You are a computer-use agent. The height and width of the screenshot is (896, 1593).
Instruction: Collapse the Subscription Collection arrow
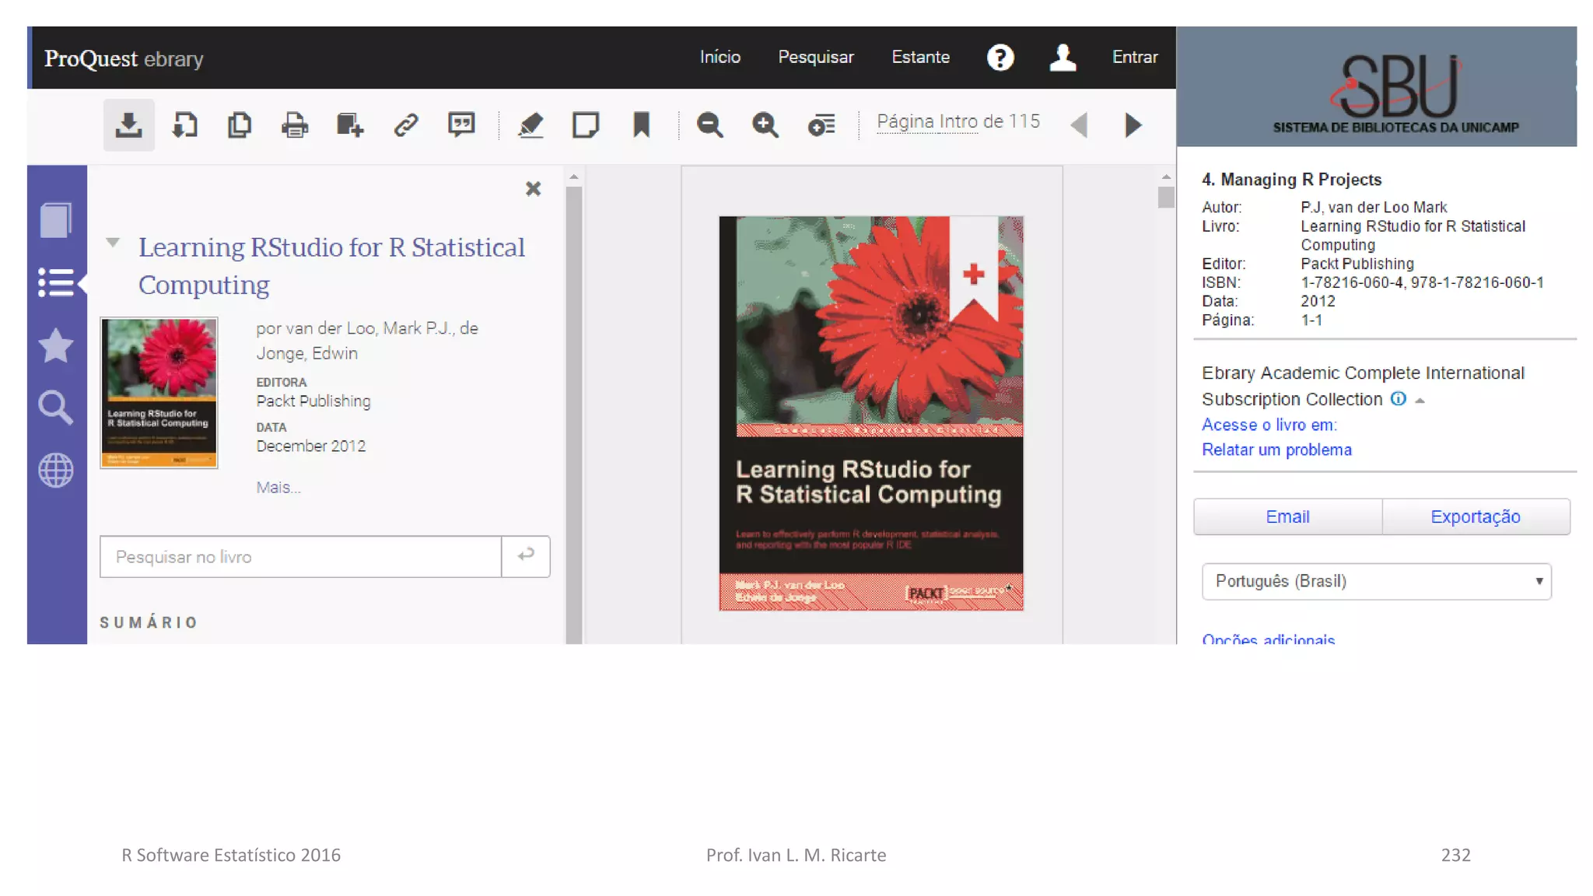pos(1420,401)
